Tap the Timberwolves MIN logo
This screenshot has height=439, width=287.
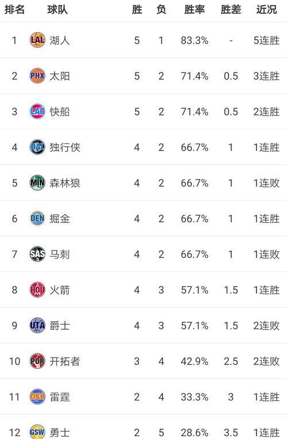pyautogui.click(x=37, y=183)
